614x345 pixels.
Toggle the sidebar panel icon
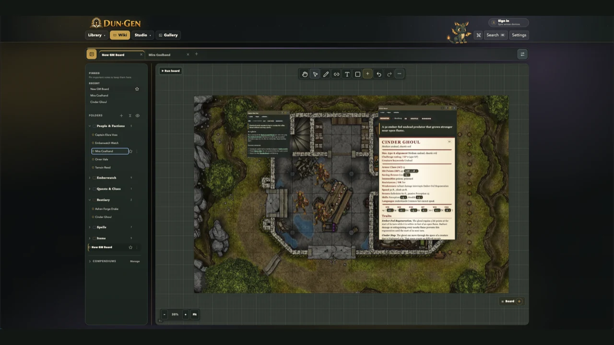tap(92, 54)
